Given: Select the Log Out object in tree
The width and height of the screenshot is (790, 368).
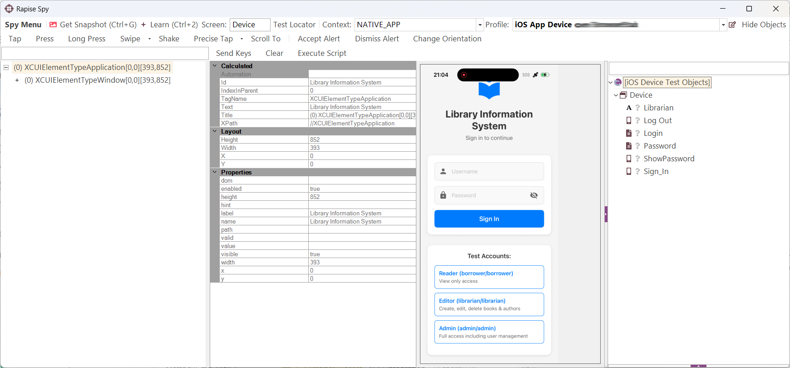Looking at the screenshot, I should (657, 120).
